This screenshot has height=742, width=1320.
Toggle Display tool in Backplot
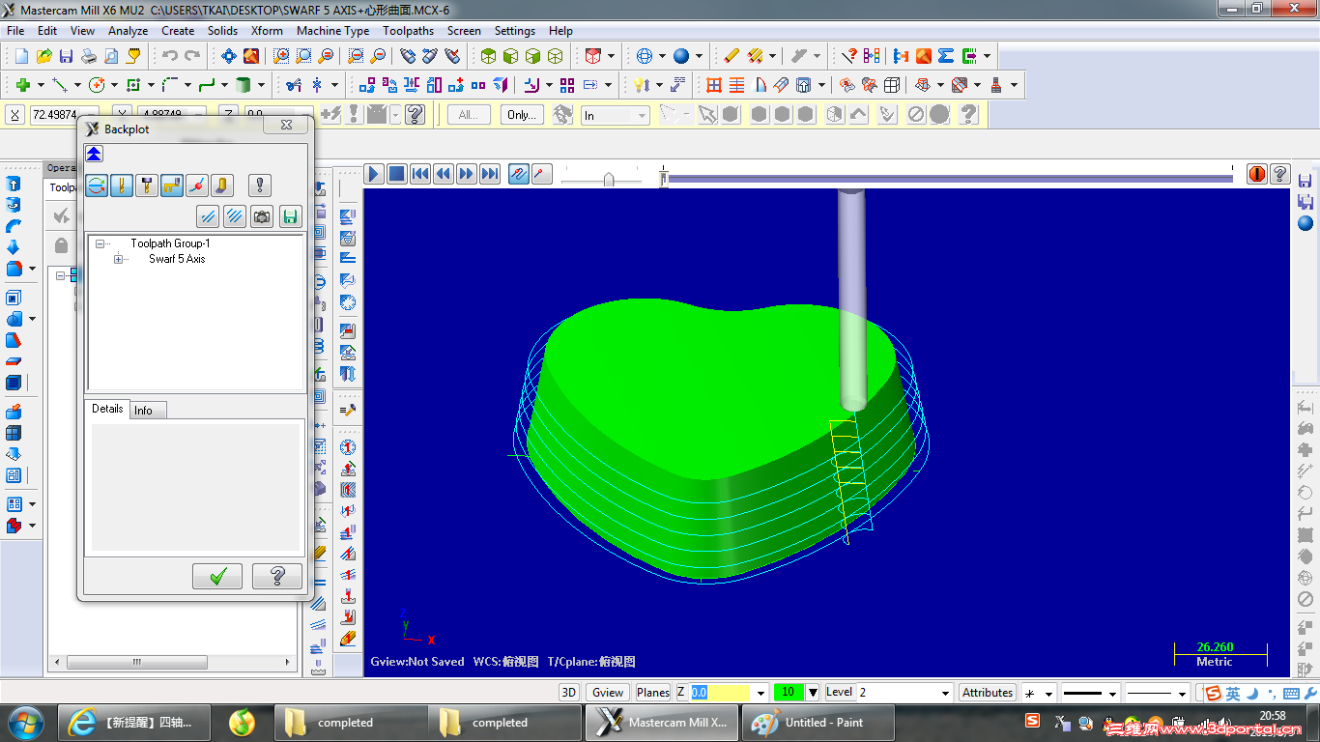tap(121, 185)
